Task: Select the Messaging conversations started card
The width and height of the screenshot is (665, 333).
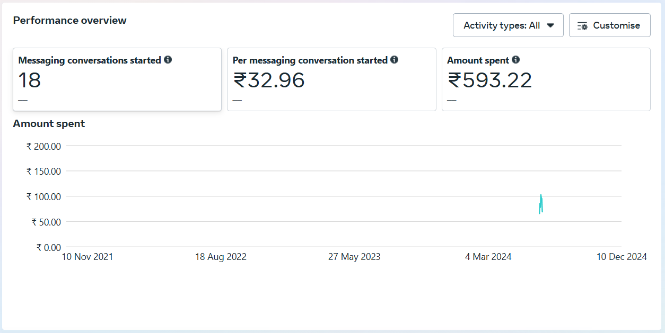Action: click(117, 79)
